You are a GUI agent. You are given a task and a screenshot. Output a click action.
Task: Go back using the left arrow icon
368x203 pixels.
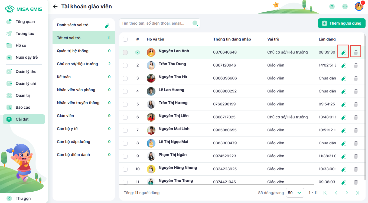(x=55, y=6)
